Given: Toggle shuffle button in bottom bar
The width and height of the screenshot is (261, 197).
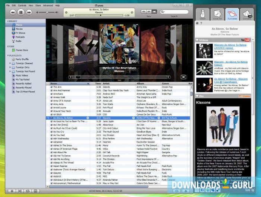Looking at the screenshot, I should click(x=20, y=191).
